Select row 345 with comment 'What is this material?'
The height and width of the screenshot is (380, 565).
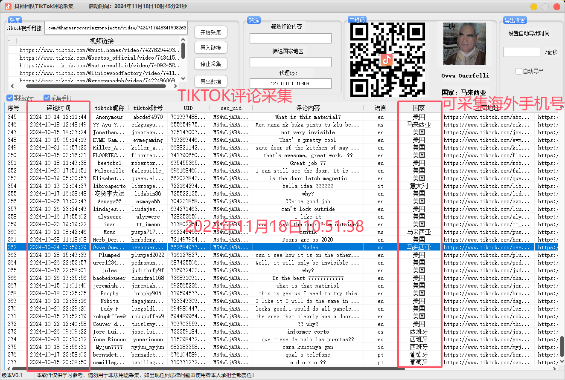tap(282, 117)
